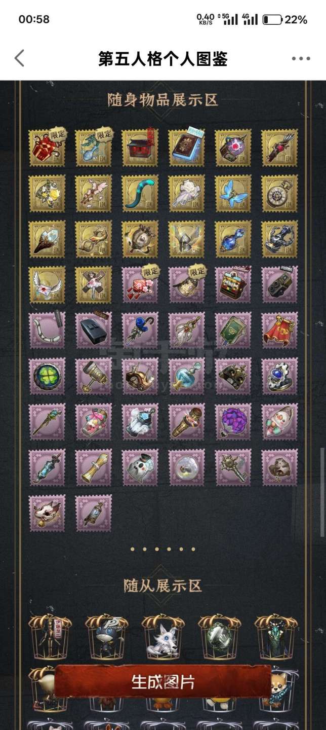The height and width of the screenshot is (730, 326).
Task: Select the white wolf pet in cage
Action: tap(163, 637)
